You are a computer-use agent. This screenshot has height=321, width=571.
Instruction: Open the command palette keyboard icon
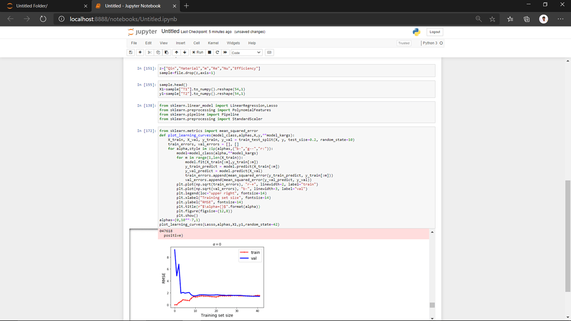(x=269, y=52)
